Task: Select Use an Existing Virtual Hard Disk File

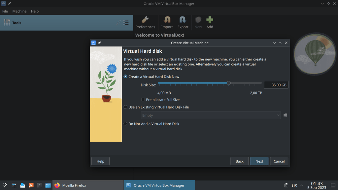Action: point(125,107)
